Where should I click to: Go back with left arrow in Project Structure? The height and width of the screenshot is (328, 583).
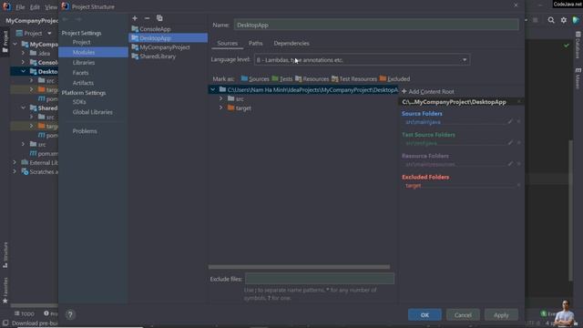[66, 18]
